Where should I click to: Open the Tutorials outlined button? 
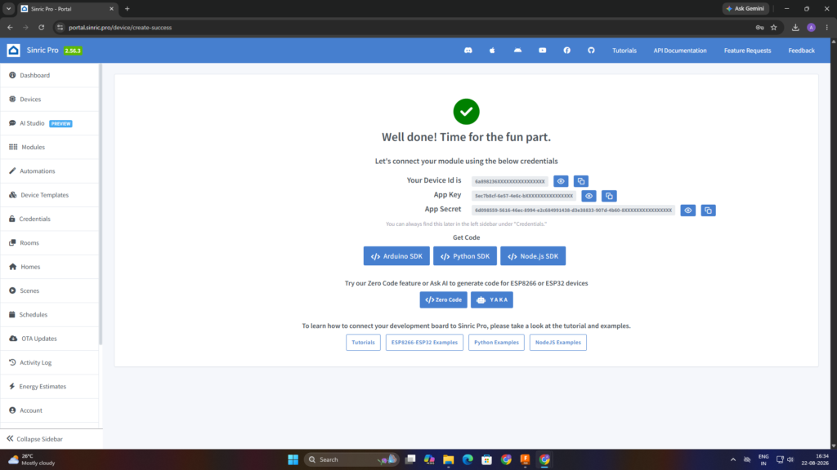click(363, 343)
